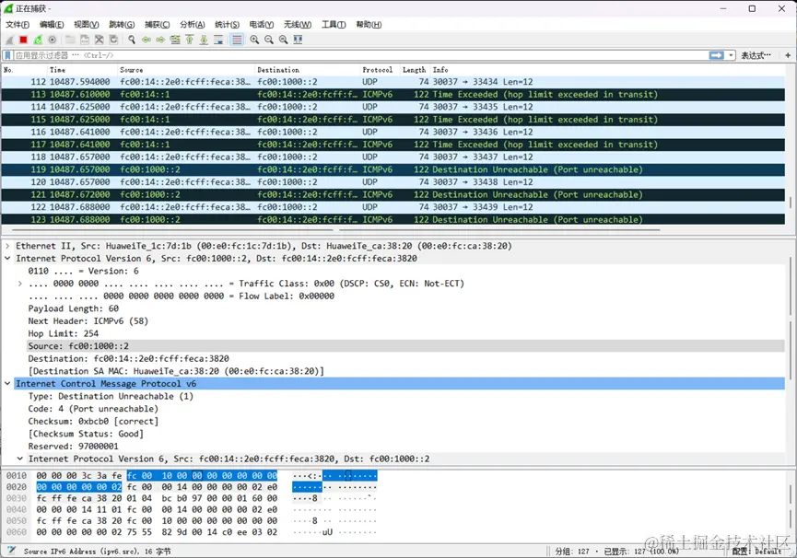Open the 捕获(C) menu
Image resolution: width=797 pixels, height=558 pixels.
pyautogui.click(x=157, y=24)
